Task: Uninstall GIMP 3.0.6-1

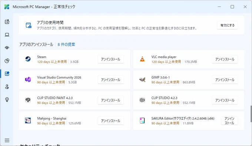Action: [225, 80]
